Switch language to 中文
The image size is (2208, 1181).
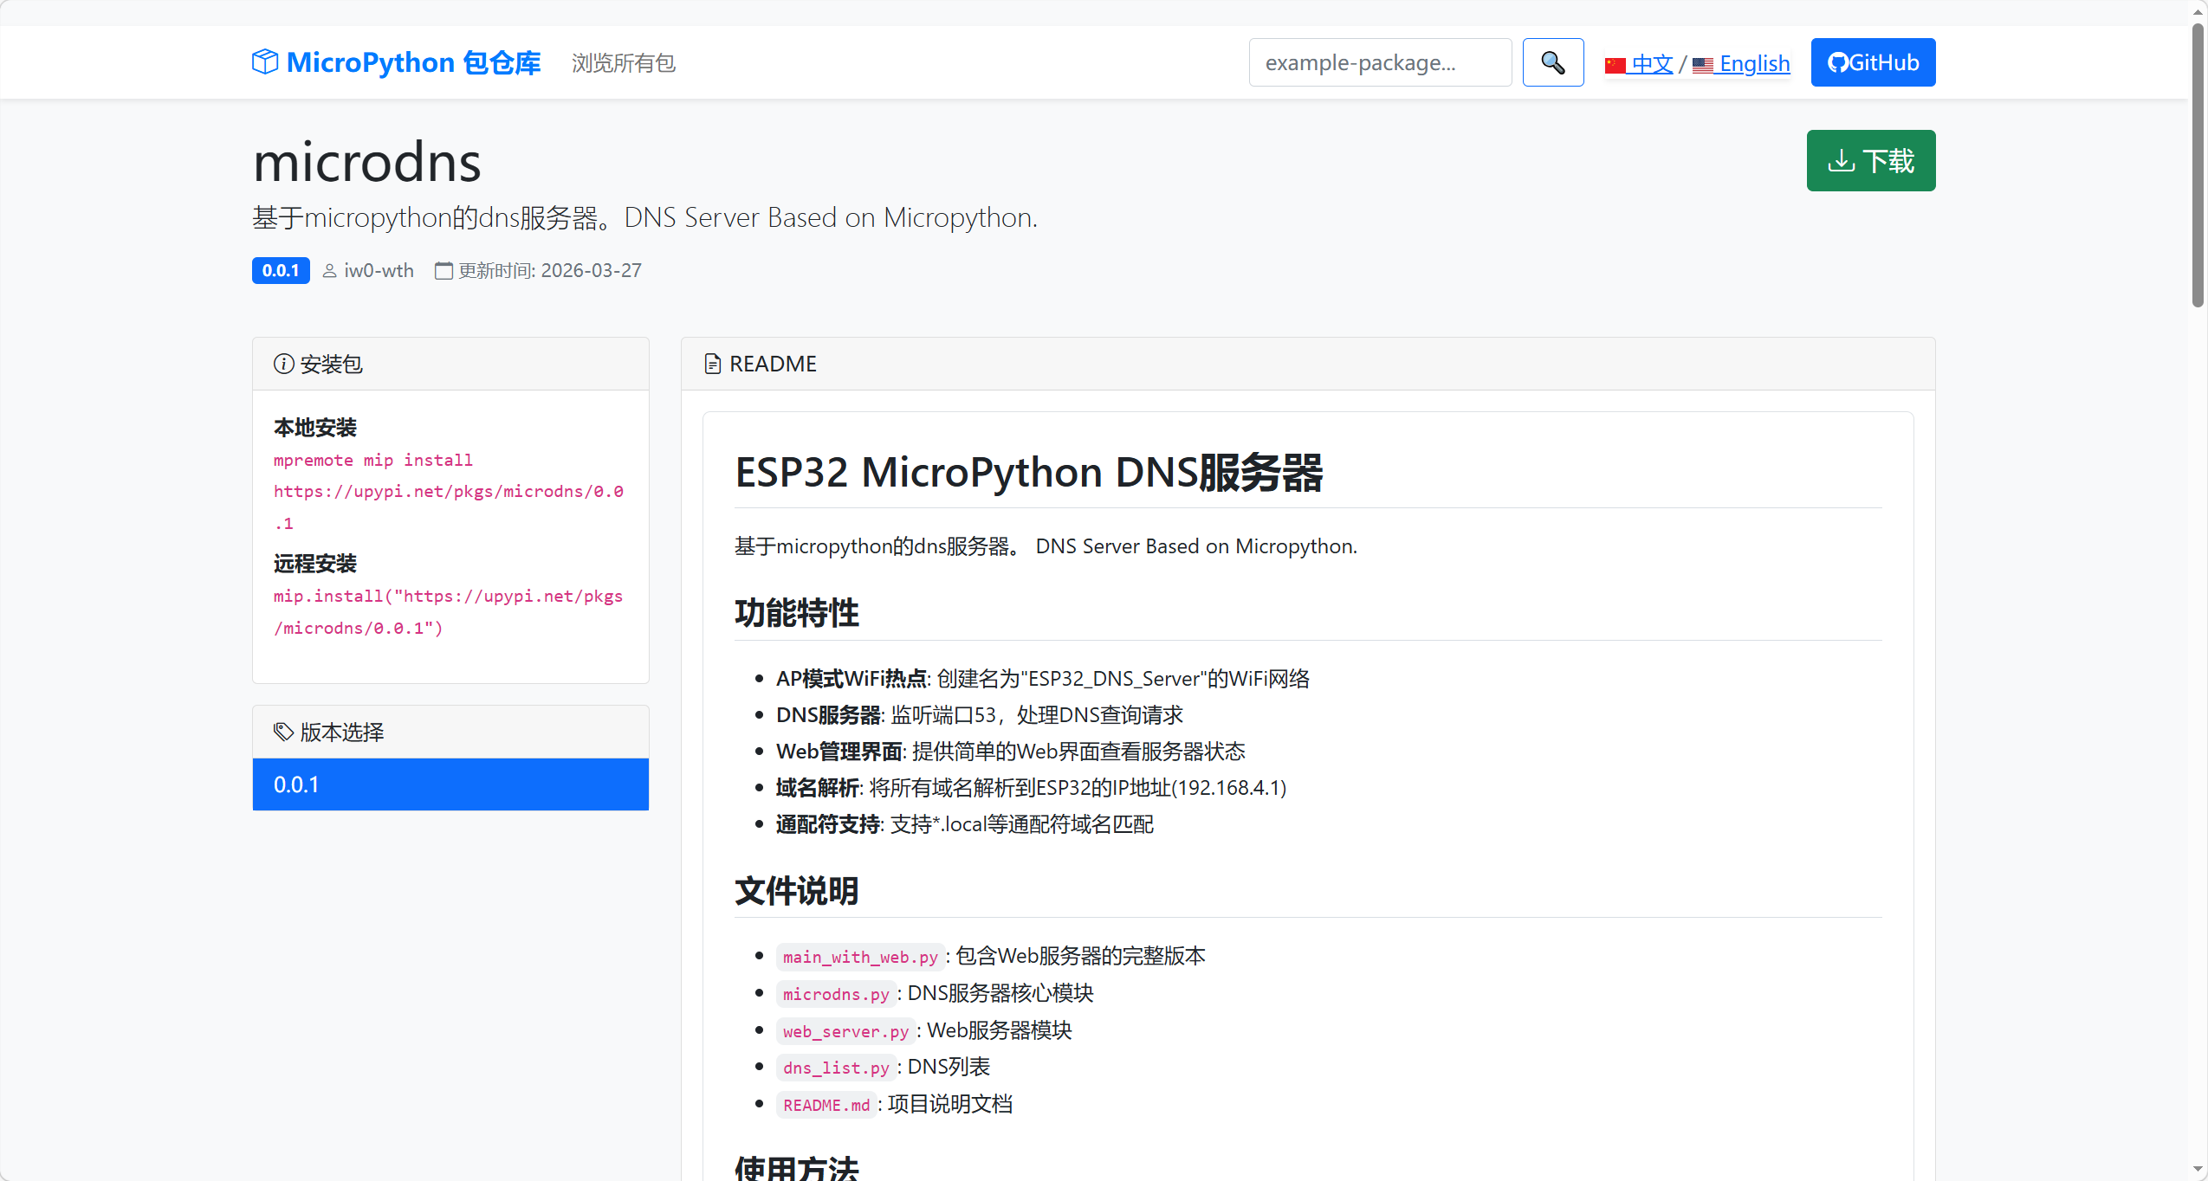(x=1651, y=63)
